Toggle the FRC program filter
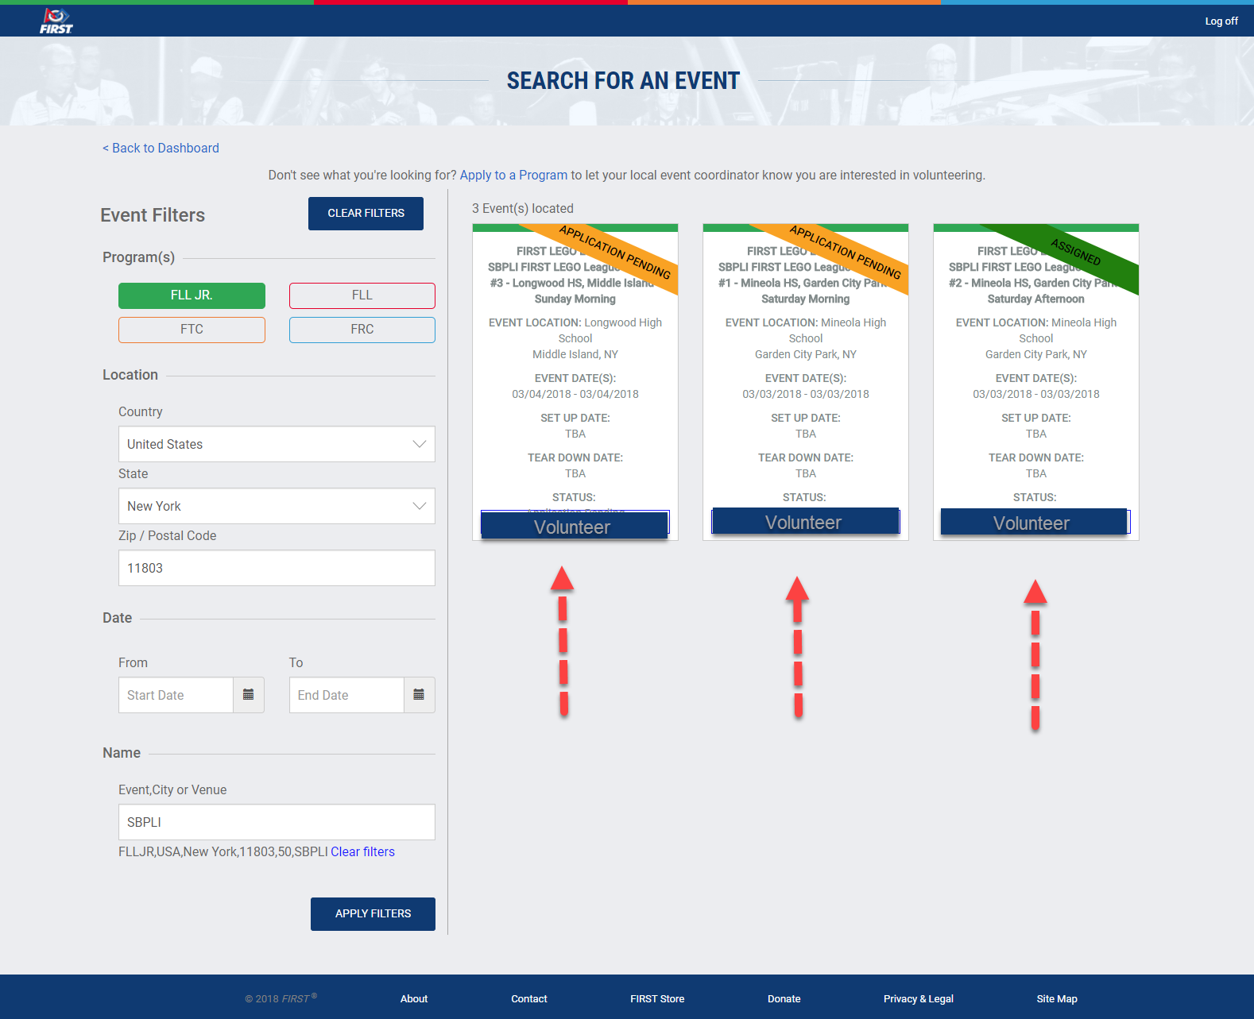Image resolution: width=1254 pixels, height=1019 pixels. 362,330
